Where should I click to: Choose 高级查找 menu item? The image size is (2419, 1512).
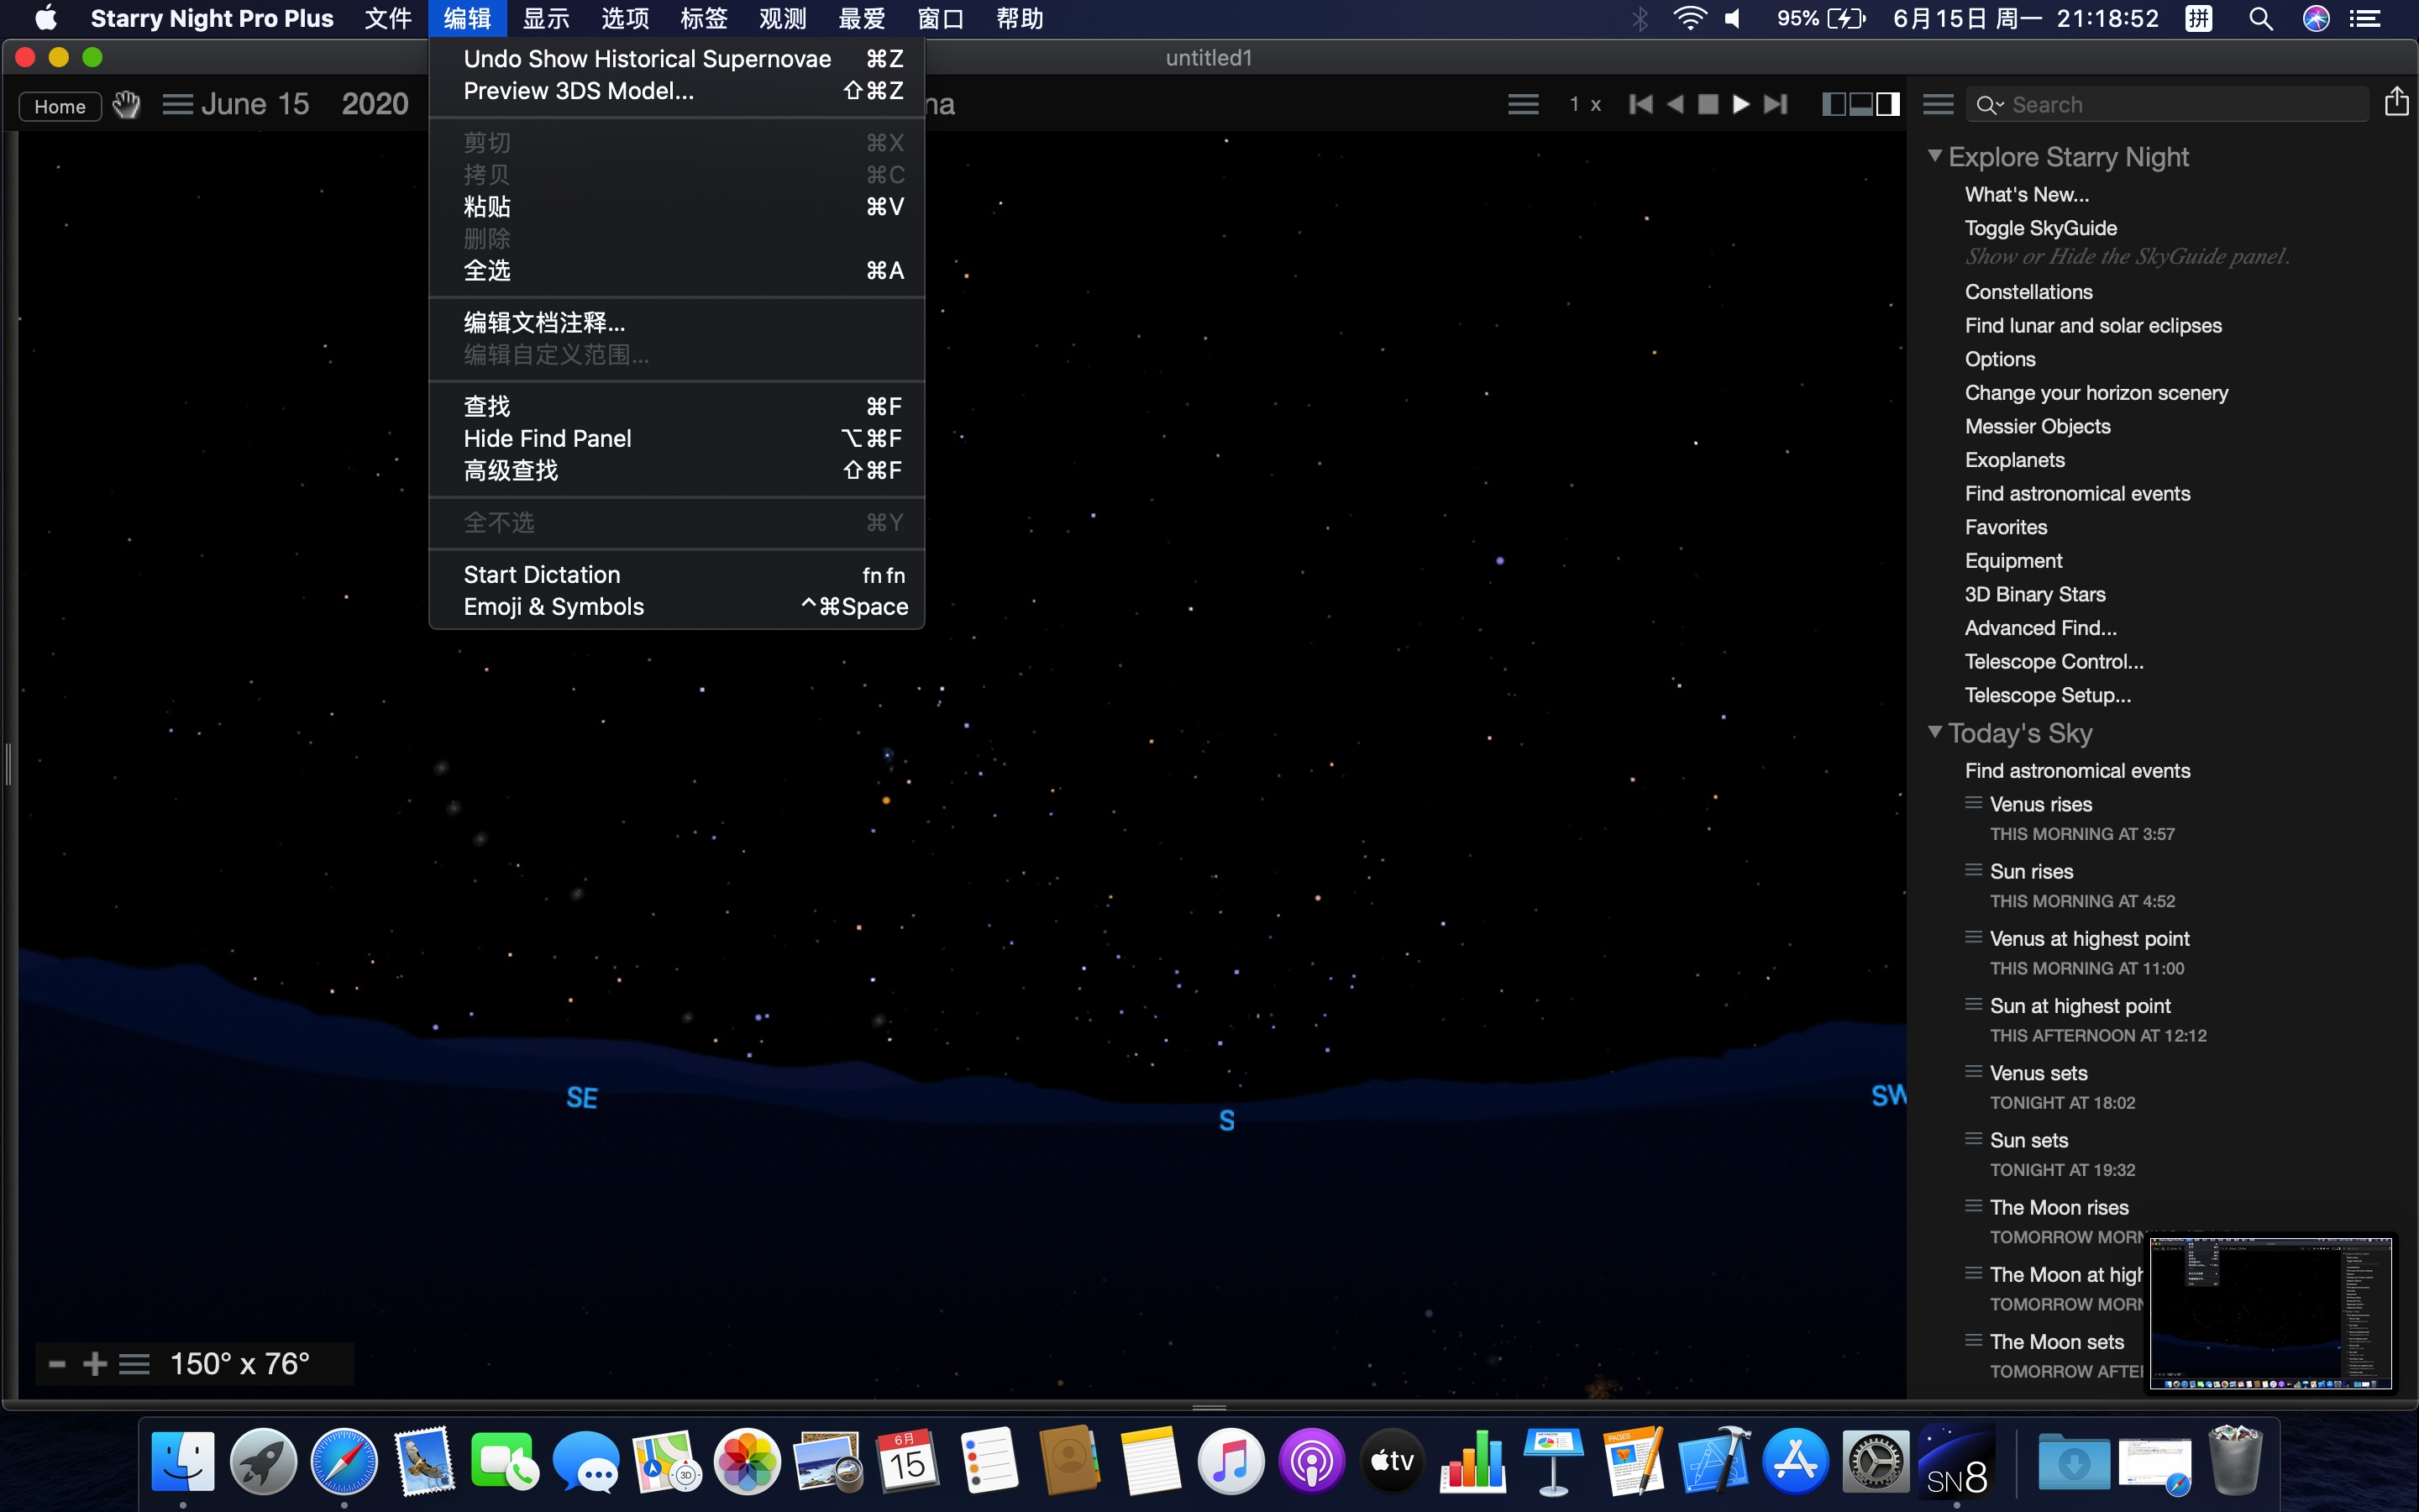[677, 470]
